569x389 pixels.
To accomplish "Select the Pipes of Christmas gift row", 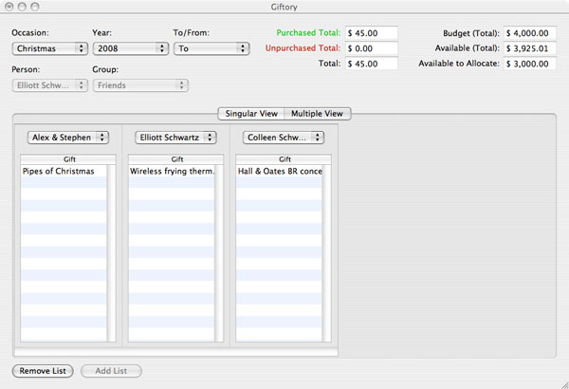I will point(63,172).
